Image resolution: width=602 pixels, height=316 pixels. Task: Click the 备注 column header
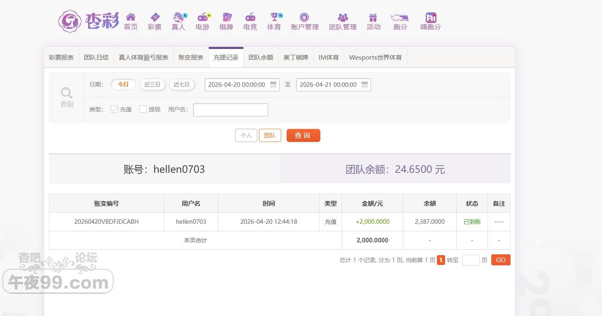tap(499, 203)
